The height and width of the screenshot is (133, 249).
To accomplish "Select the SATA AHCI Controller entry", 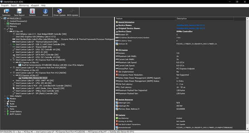I will tap(37, 55).
